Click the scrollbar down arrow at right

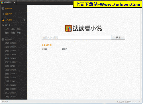141,99
